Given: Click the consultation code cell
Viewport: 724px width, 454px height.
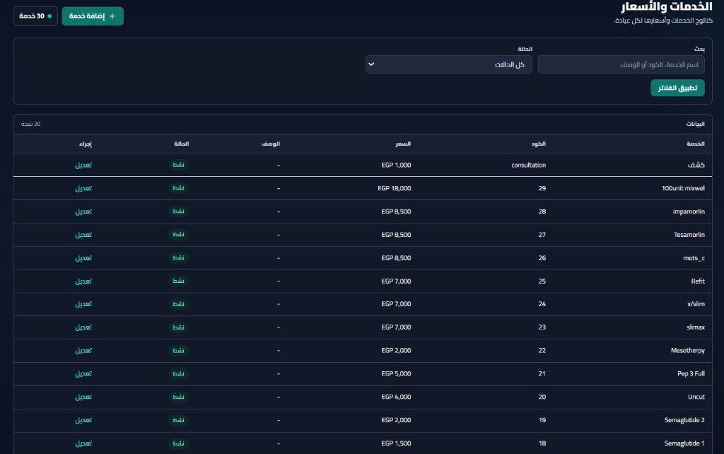Looking at the screenshot, I should click(528, 165).
